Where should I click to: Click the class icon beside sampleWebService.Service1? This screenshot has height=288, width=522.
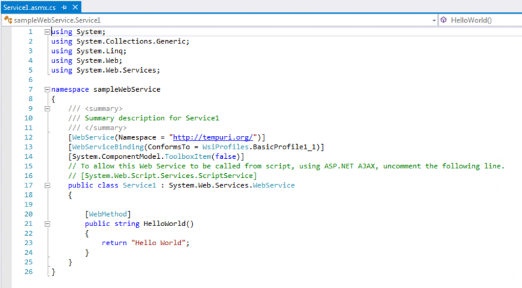7,20
